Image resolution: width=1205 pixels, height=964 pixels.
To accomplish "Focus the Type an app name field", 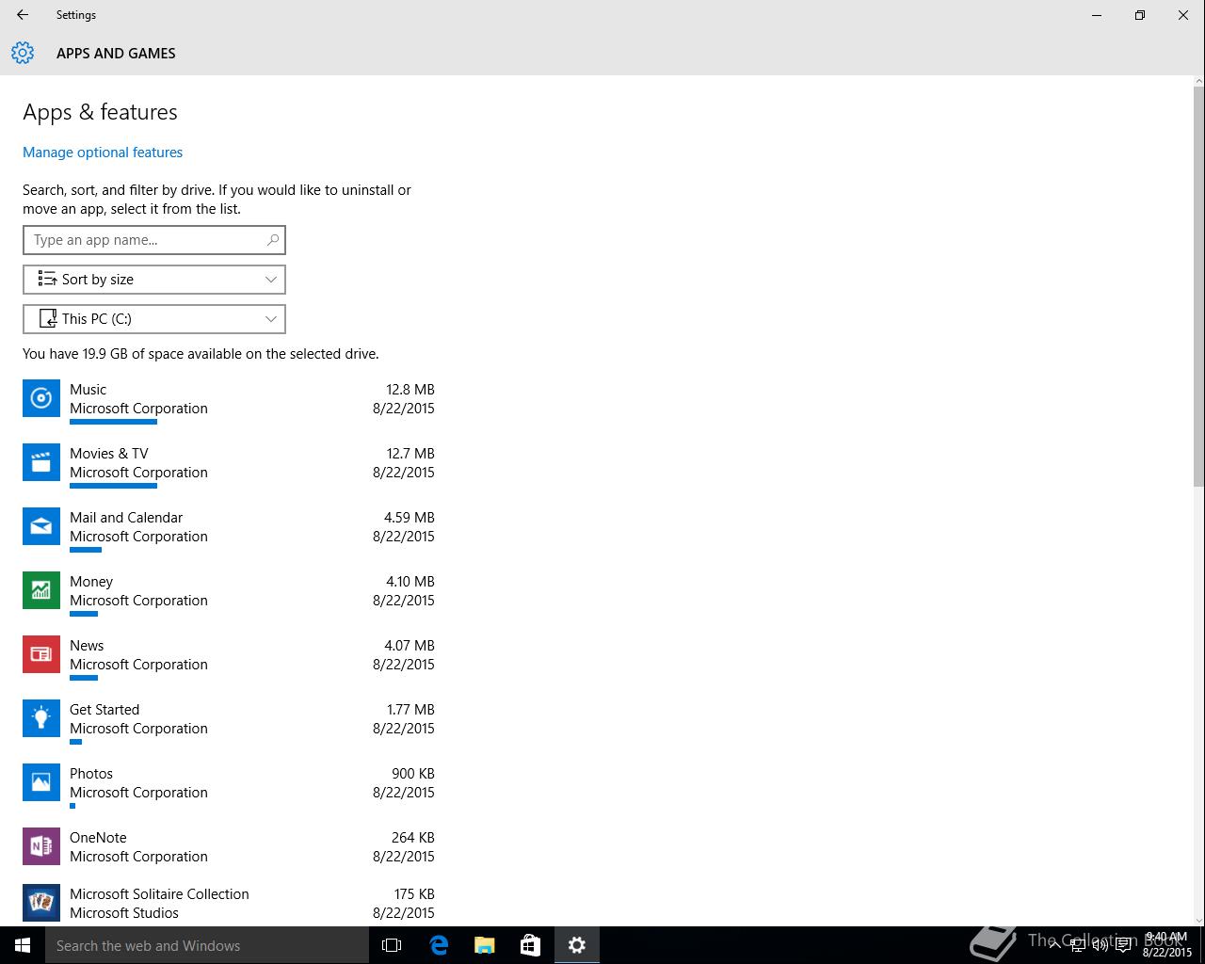I will (154, 240).
